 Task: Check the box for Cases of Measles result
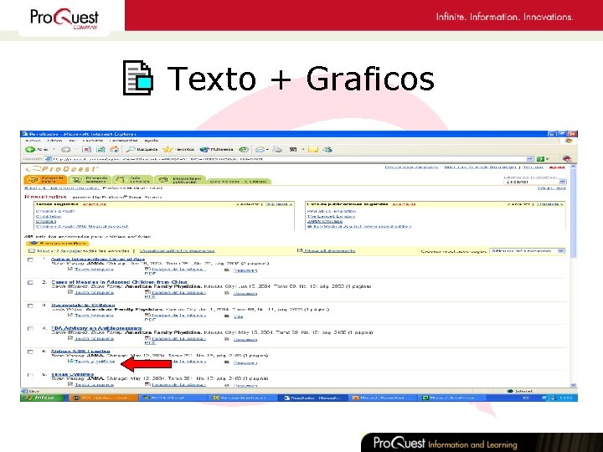(x=30, y=283)
